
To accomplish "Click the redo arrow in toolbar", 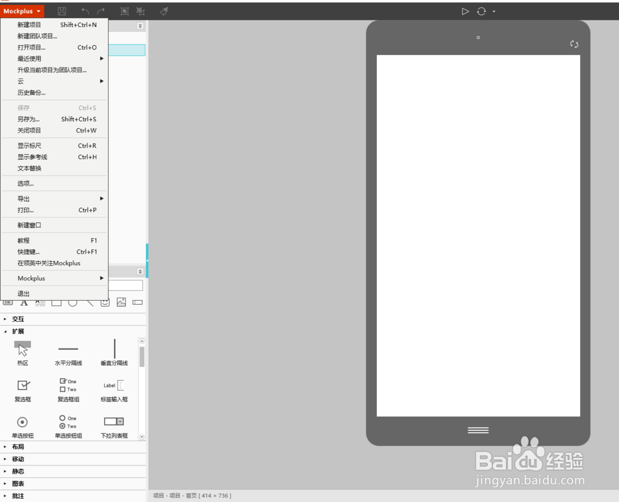I will [101, 11].
